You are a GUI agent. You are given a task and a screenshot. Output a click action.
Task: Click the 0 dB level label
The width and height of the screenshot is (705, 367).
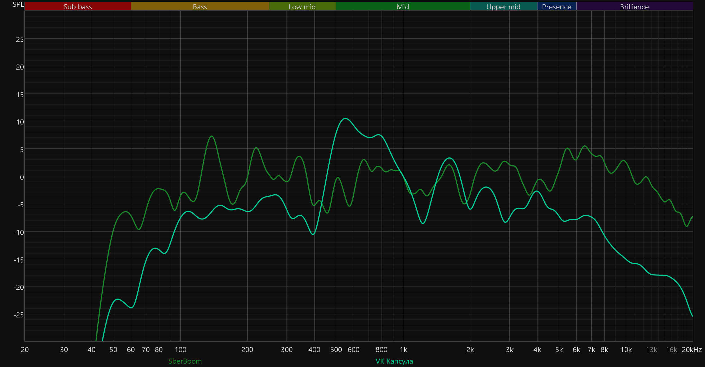[22, 177]
